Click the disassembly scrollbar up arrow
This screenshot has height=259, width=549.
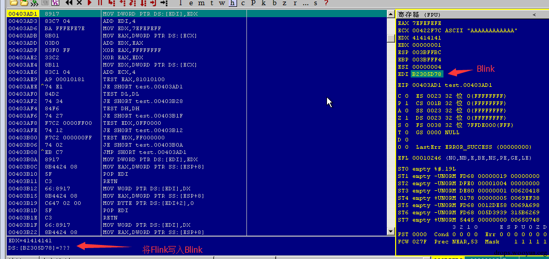point(390,14)
